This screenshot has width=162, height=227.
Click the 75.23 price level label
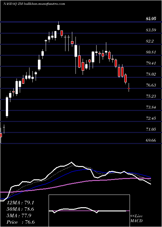151,96
